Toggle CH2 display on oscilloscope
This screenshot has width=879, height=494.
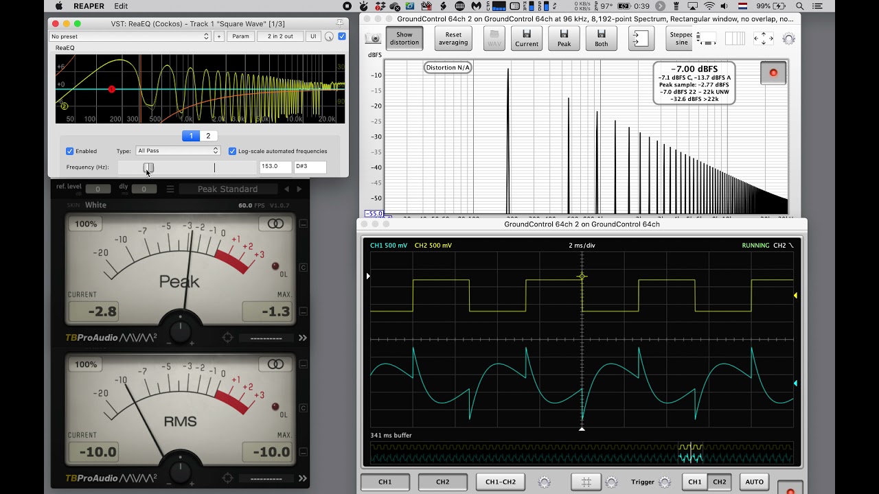443,482
